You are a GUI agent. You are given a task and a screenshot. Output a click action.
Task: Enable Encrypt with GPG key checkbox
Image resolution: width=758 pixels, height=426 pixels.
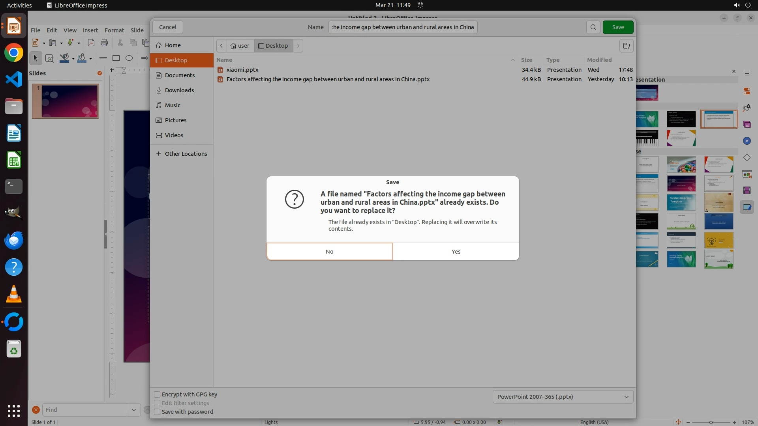point(157,394)
